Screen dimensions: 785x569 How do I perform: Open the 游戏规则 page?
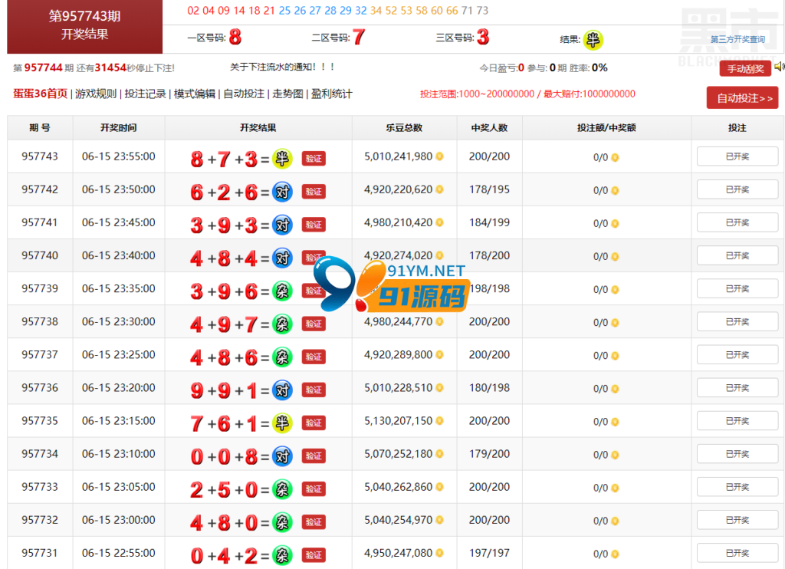(96, 94)
